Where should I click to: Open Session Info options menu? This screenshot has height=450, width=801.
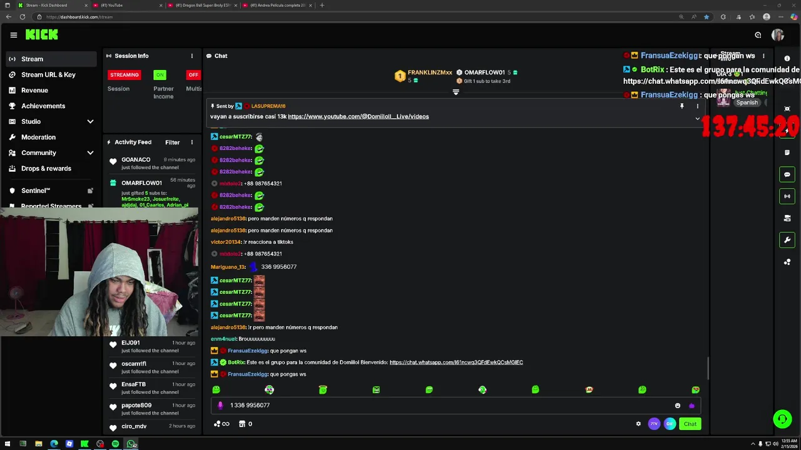point(191,56)
